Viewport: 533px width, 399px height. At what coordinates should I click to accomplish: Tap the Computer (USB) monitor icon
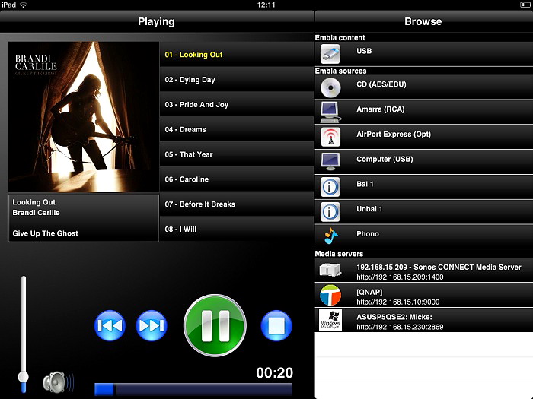tap(330, 162)
